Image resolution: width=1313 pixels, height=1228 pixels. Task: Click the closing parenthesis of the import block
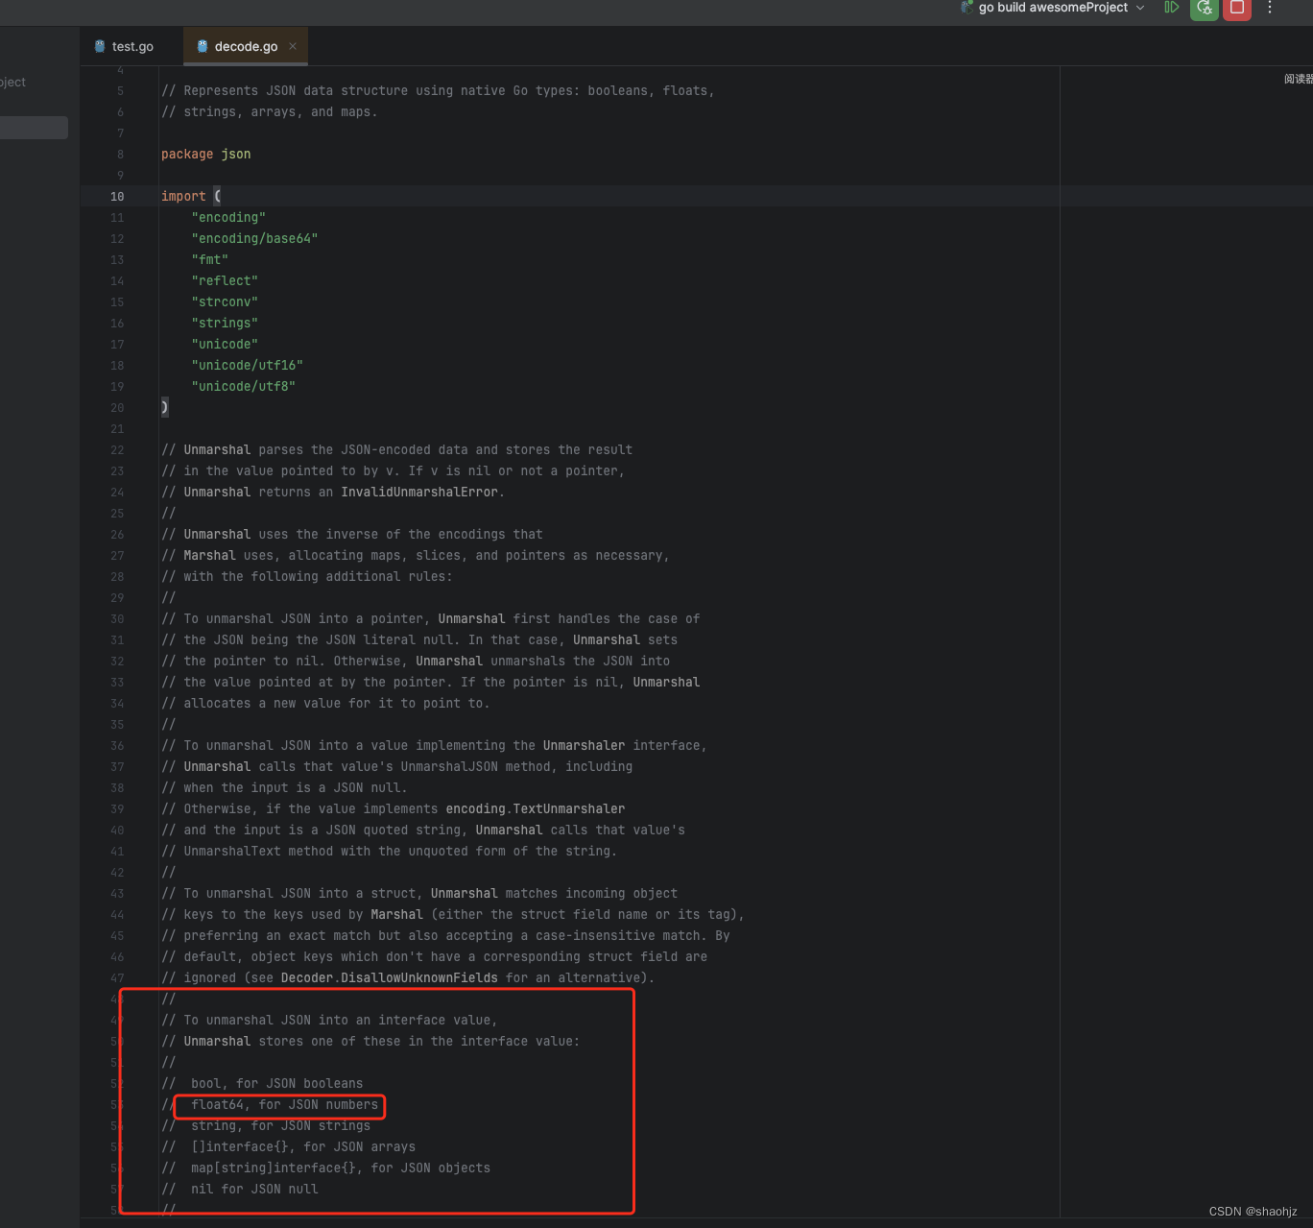(165, 407)
